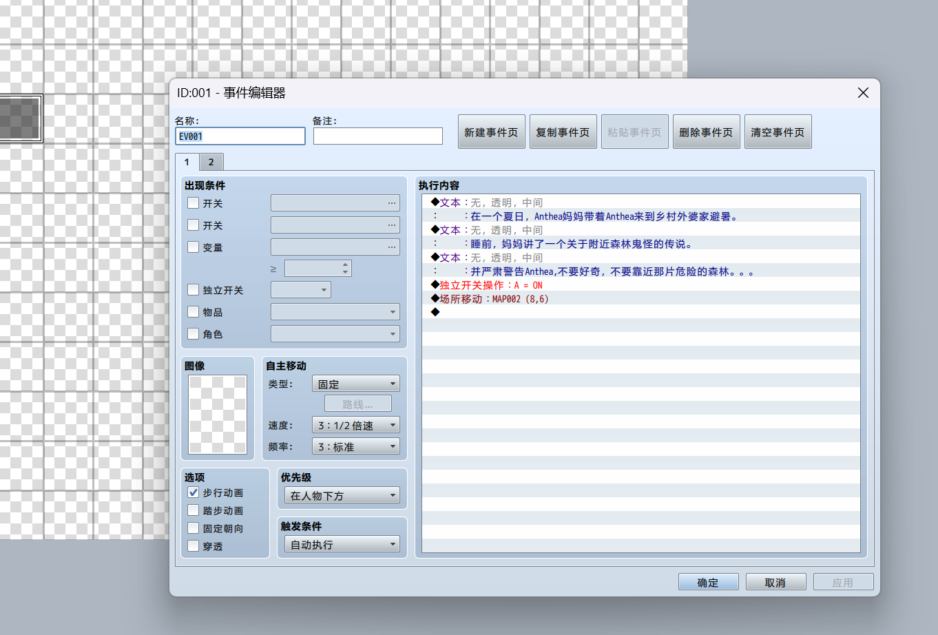
Task: Enable the second 开关 condition checkbox
Action: tap(194, 225)
